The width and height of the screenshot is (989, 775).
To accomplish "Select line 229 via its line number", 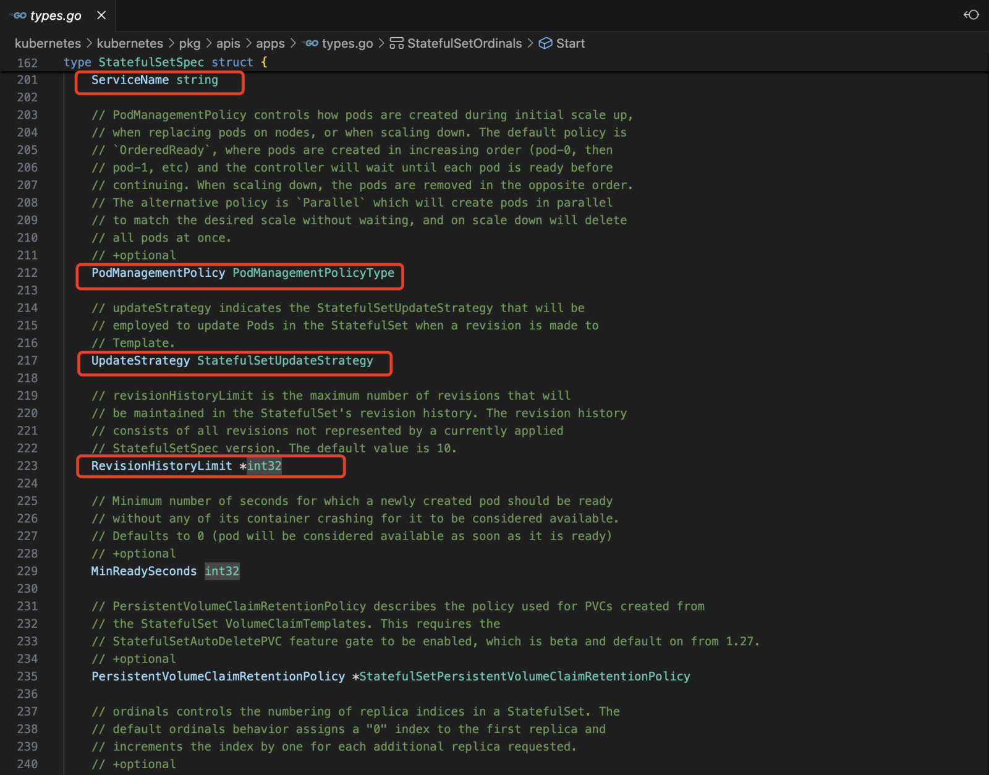I will 27,571.
